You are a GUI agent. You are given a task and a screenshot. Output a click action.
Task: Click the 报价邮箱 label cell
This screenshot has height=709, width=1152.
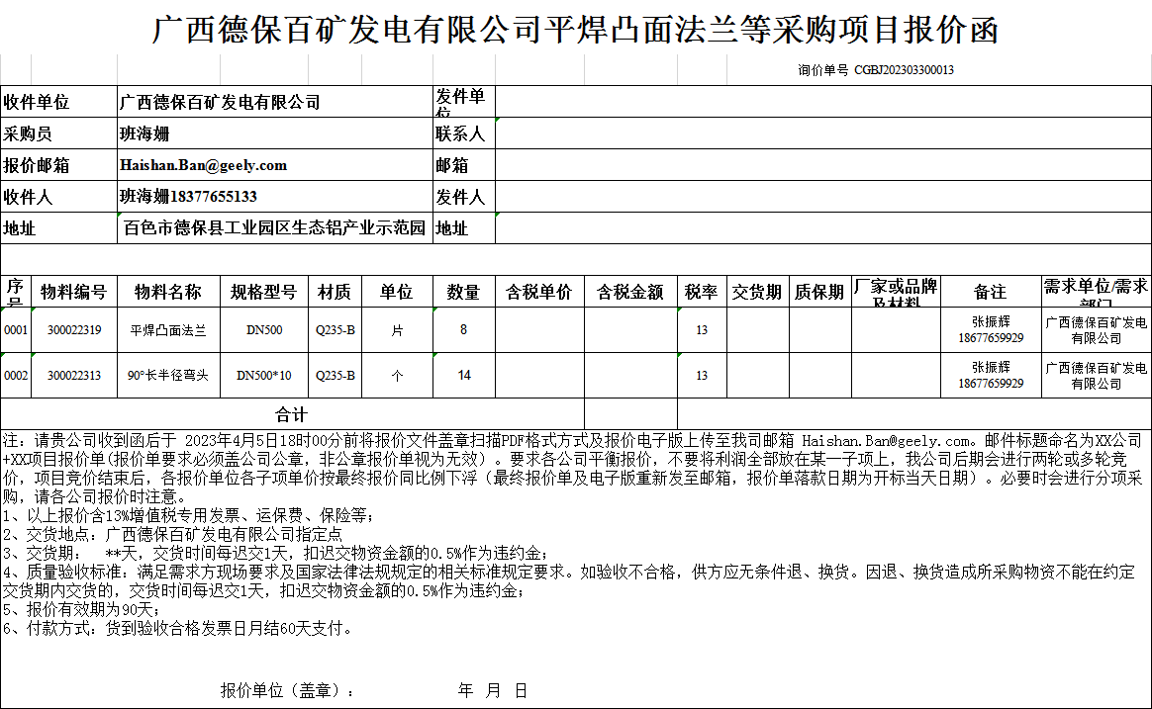click(x=58, y=165)
